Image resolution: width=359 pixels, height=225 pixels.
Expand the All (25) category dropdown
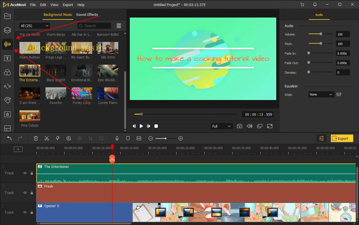tap(34, 25)
